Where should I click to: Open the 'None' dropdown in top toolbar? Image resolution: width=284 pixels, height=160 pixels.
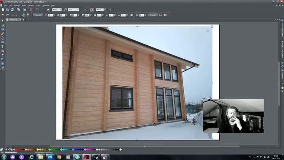pos(60,10)
